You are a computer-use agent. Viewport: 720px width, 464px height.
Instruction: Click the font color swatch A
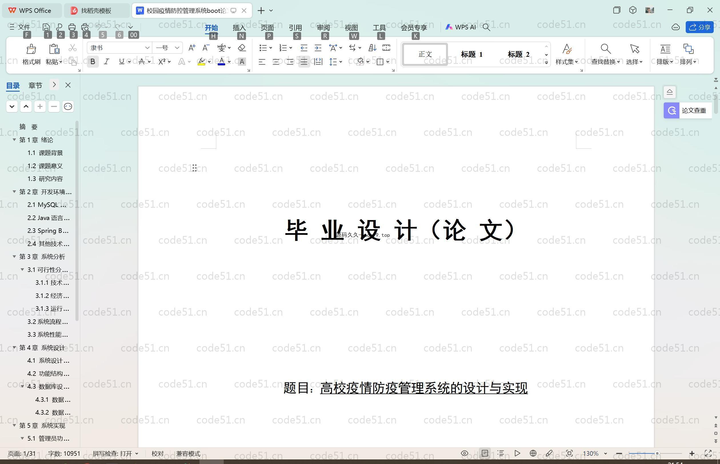coord(221,62)
